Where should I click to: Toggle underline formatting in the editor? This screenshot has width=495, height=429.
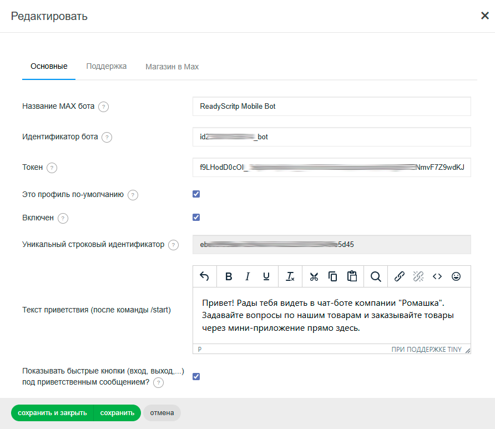[x=266, y=276]
